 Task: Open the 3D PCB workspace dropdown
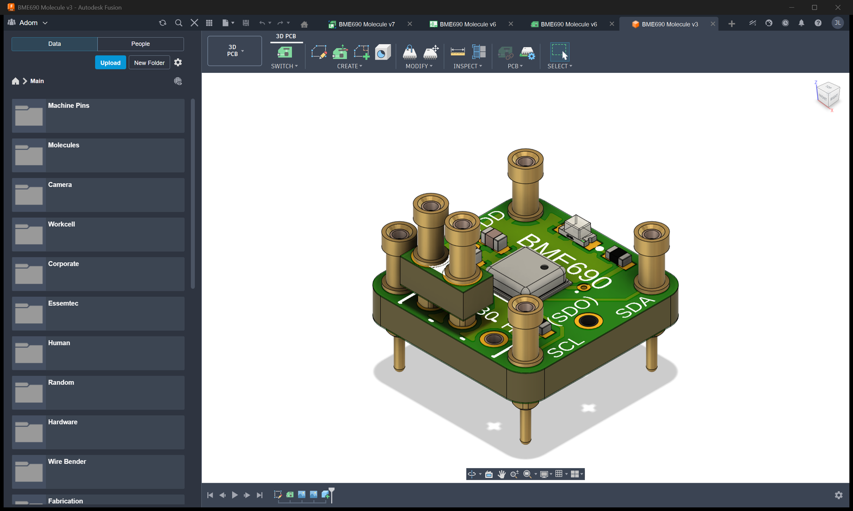pyautogui.click(x=234, y=51)
